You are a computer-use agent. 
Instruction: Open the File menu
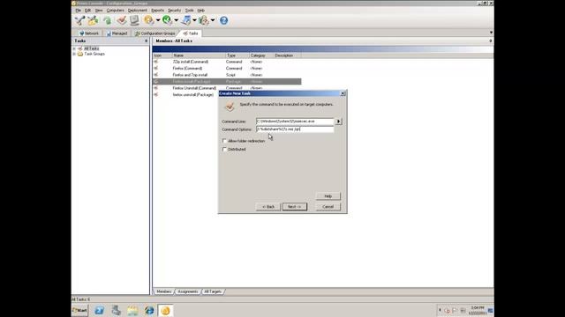[x=79, y=11]
